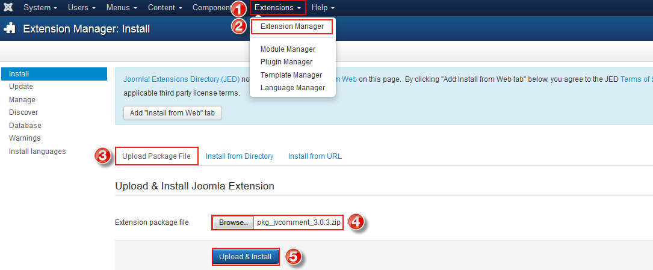Click the Extension Manager puzzle icon
This screenshot has width=653, height=270.
pyautogui.click(x=10, y=28)
